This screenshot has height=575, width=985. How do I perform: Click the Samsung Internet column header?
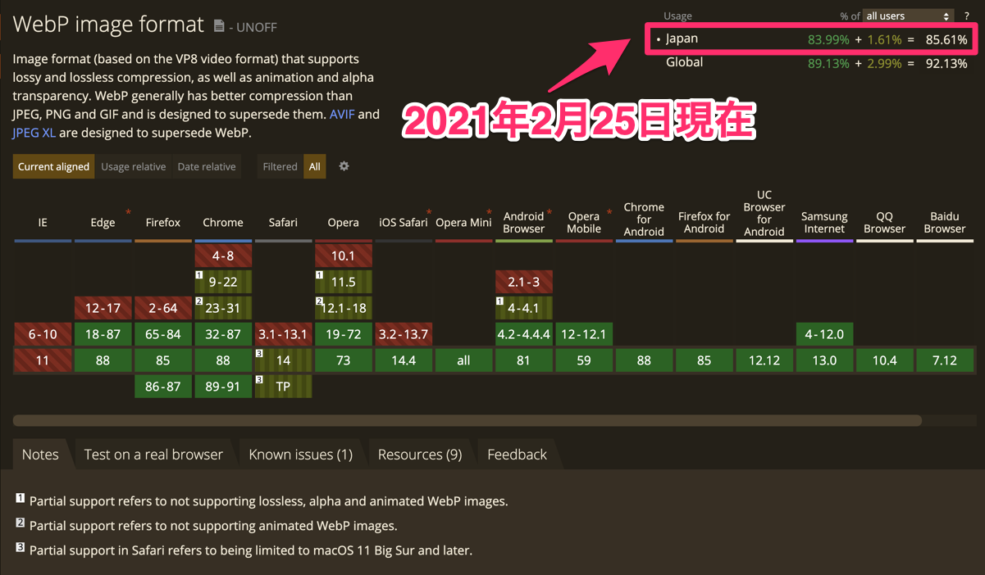tap(824, 222)
